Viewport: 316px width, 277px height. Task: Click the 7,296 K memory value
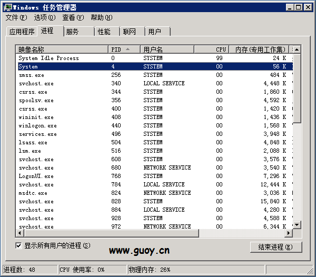point(275,176)
